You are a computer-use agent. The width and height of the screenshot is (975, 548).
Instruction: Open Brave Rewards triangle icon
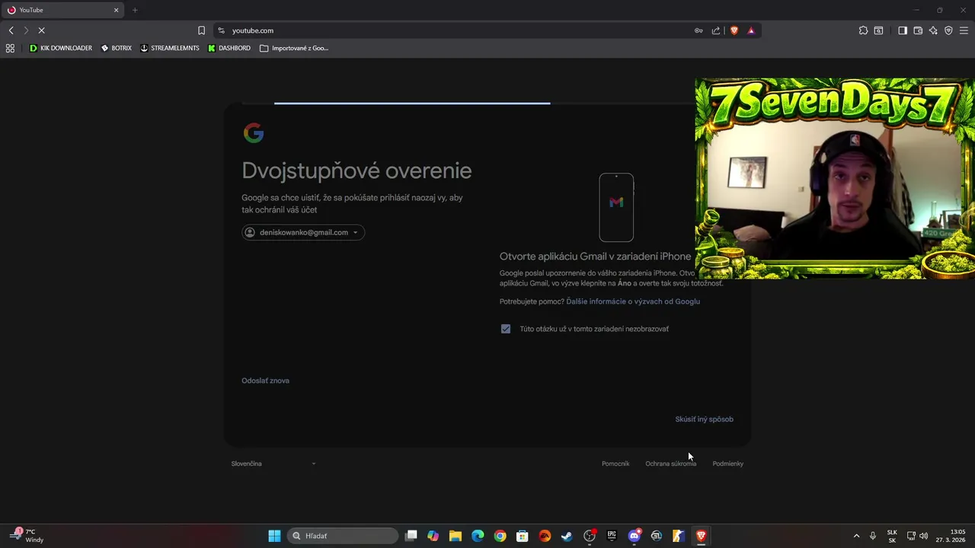point(751,30)
